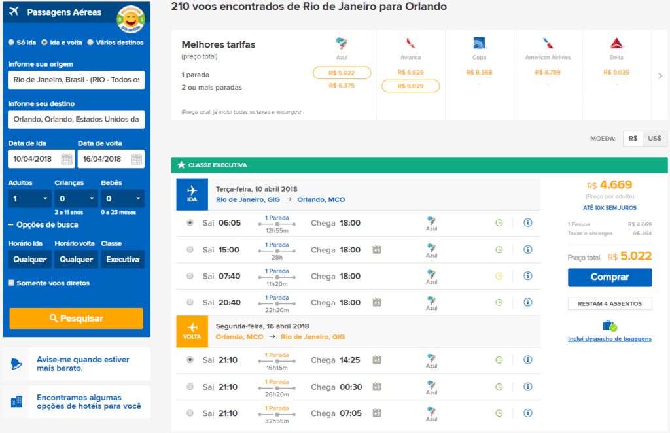The height and width of the screenshot is (433, 670).
Task: Check Somente voos diretos checkbox
Action: click(x=11, y=283)
